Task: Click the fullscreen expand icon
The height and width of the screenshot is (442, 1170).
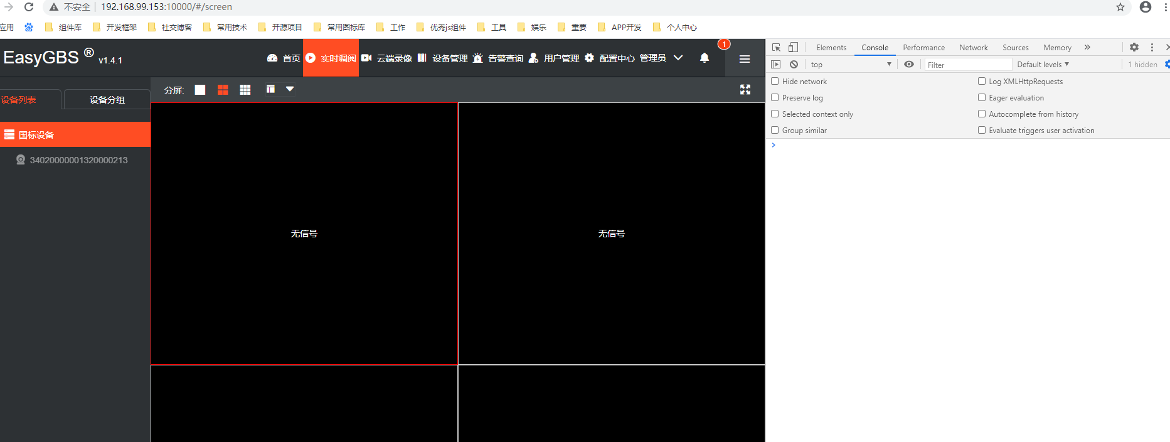Action: [745, 90]
